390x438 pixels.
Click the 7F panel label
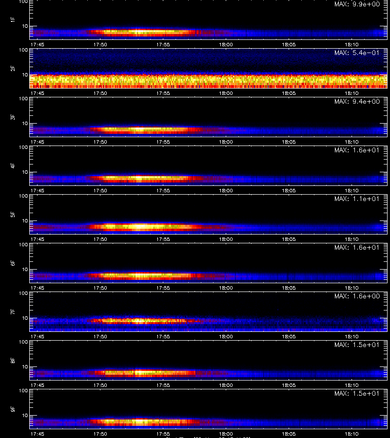pos(13,312)
